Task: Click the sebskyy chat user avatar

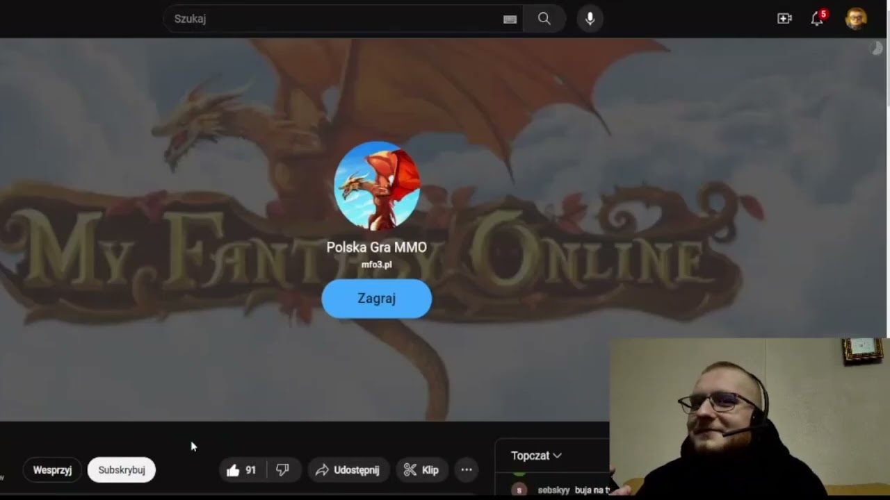Action: click(x=519, y=490)
